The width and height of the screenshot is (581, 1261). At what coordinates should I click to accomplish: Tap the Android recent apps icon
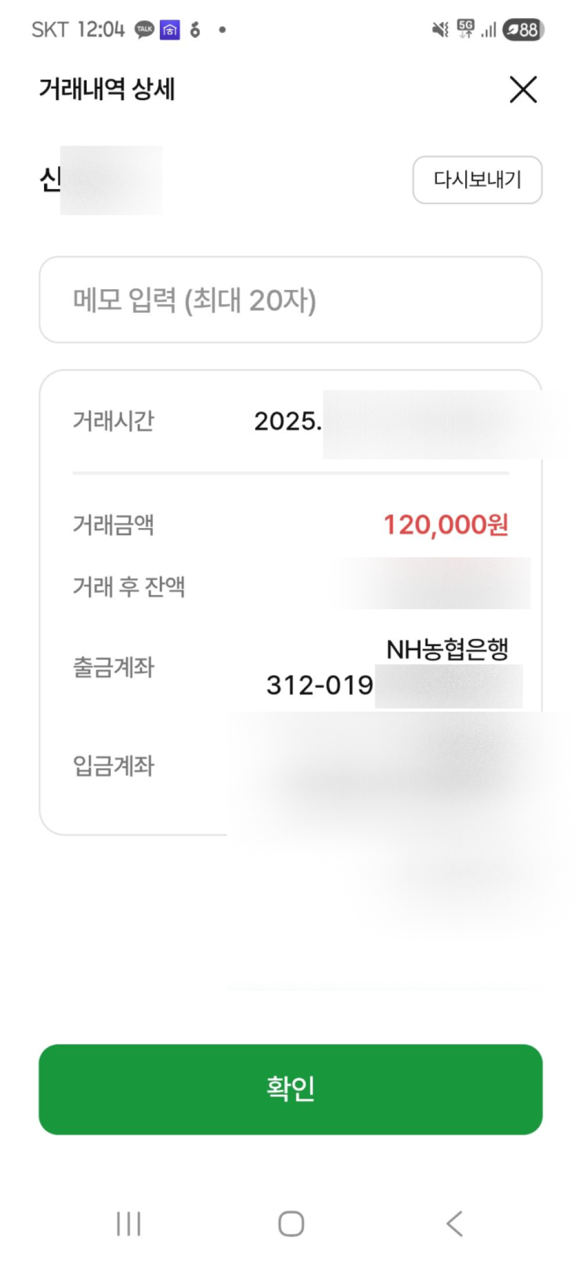tap(128, 1223)
